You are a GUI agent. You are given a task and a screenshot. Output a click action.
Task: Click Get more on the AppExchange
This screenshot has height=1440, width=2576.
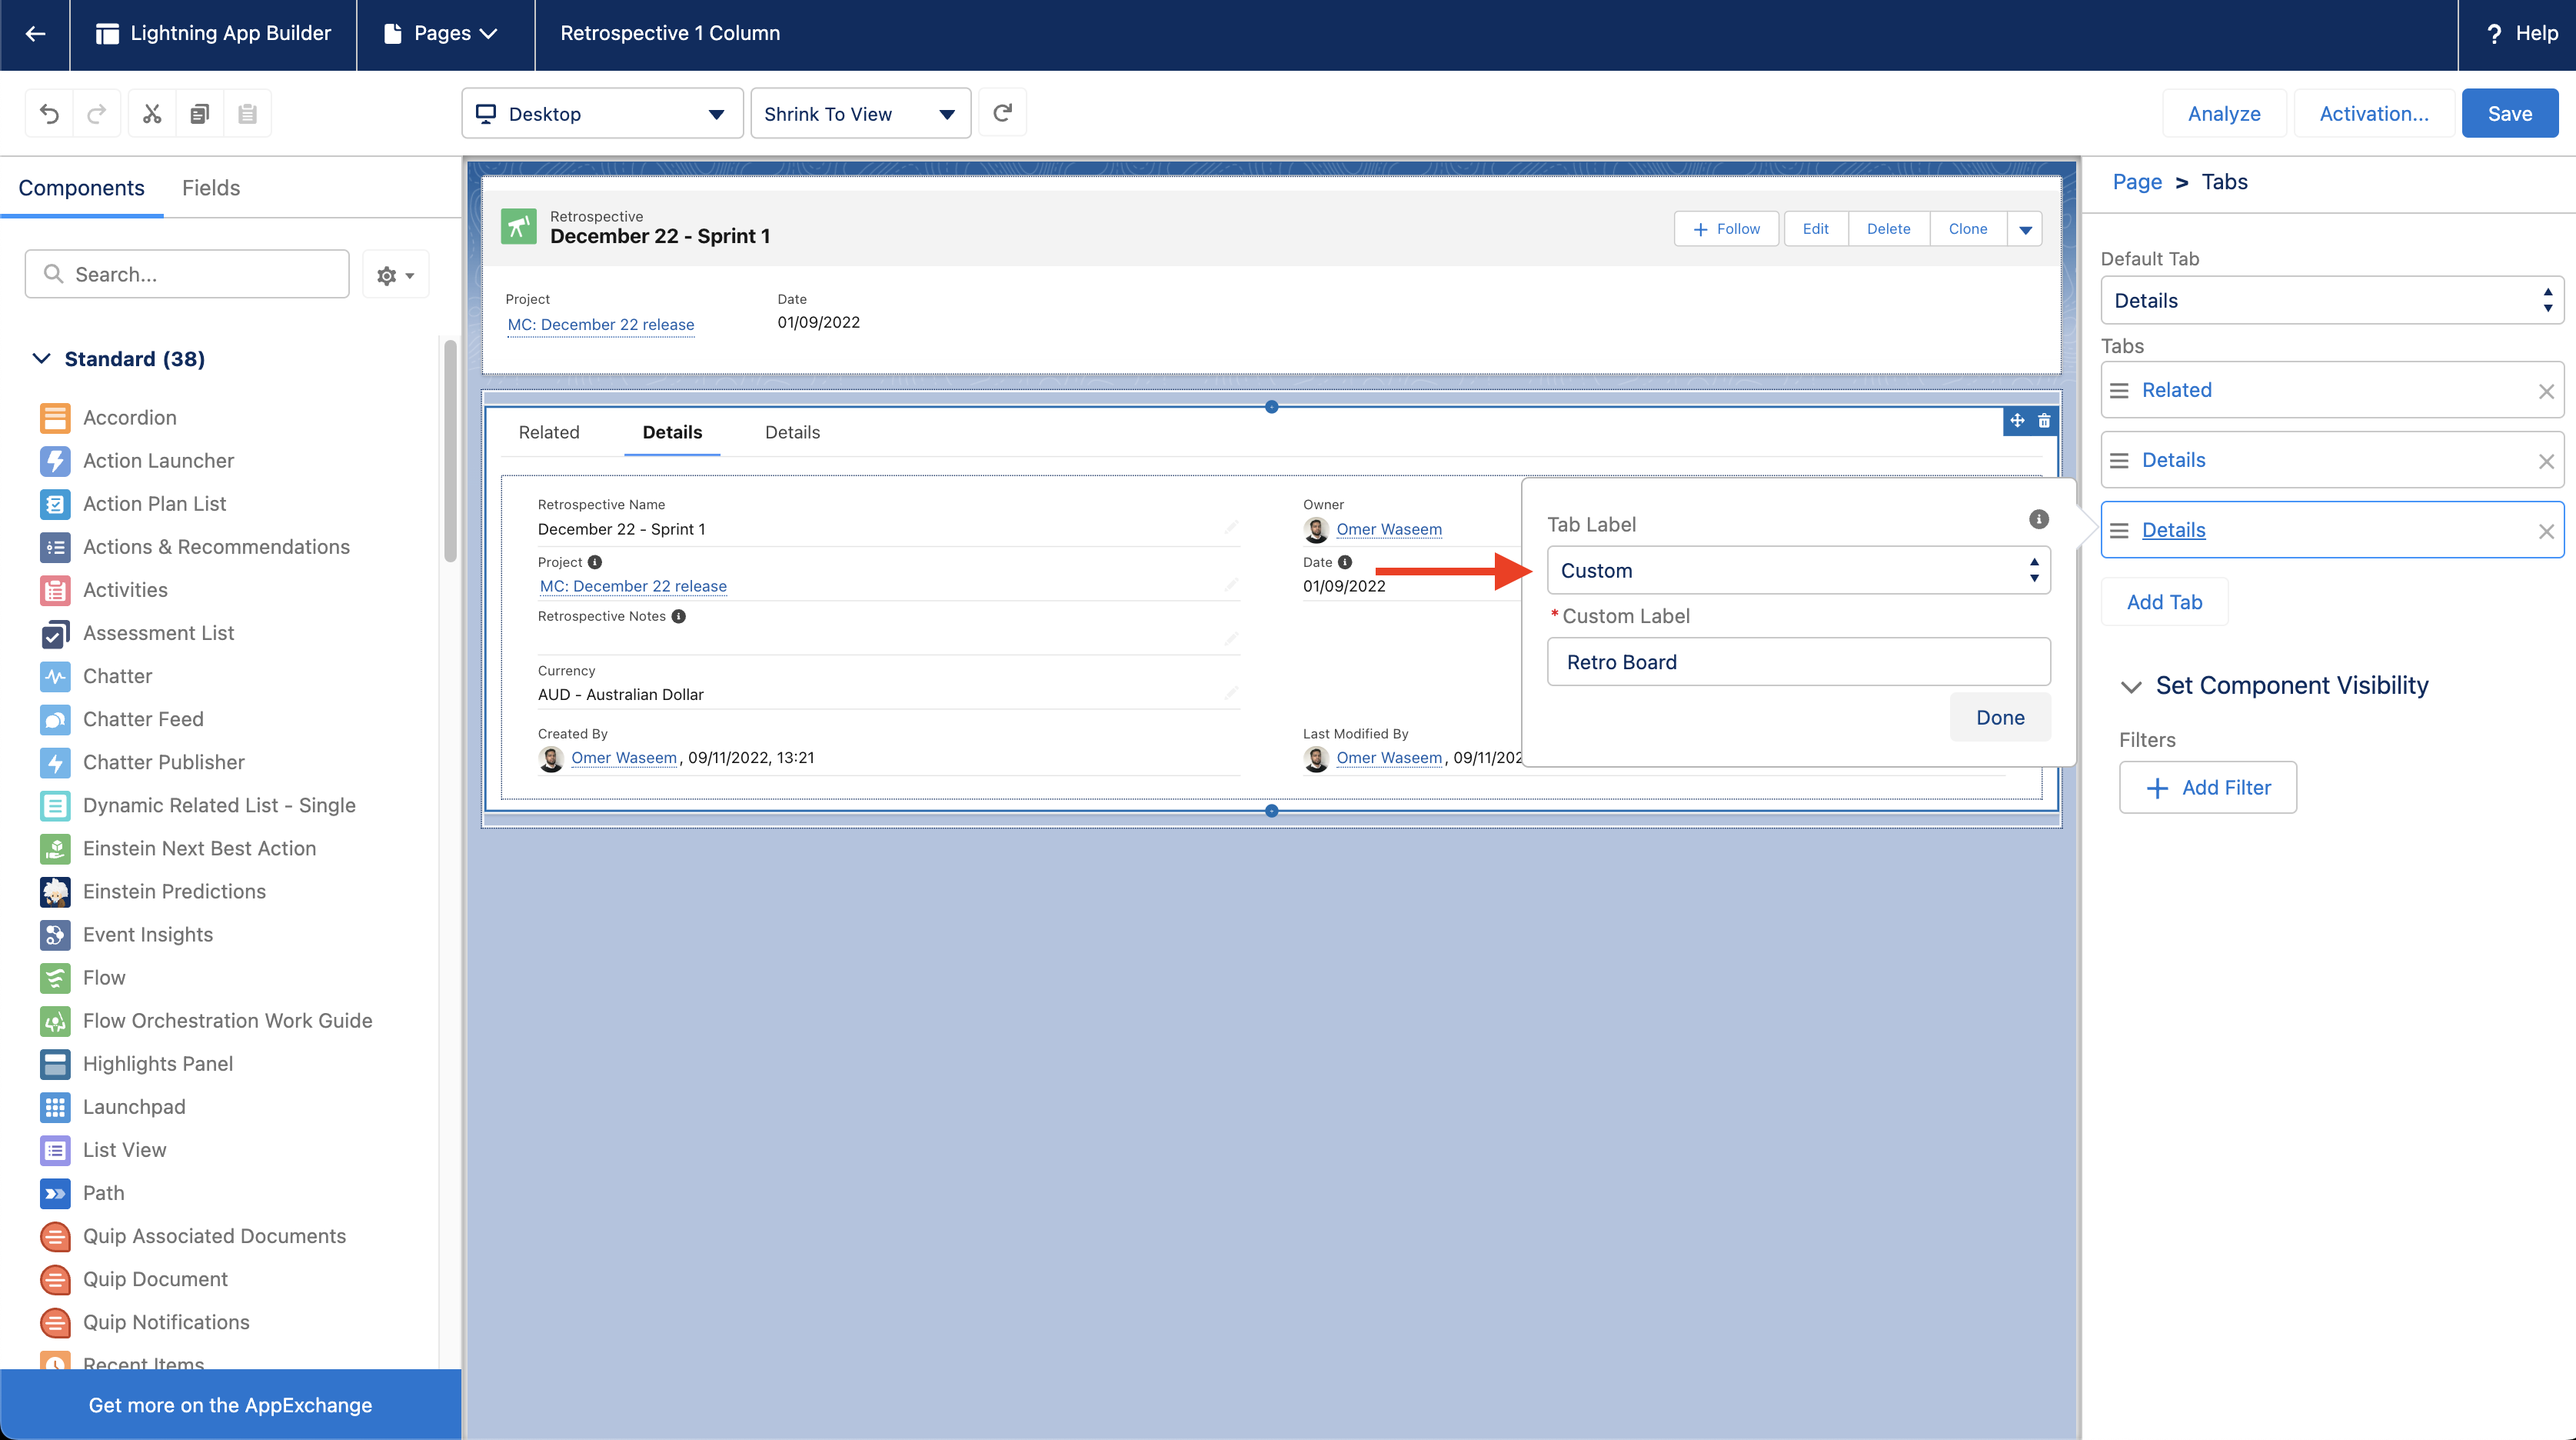(x=230, y=1405)
